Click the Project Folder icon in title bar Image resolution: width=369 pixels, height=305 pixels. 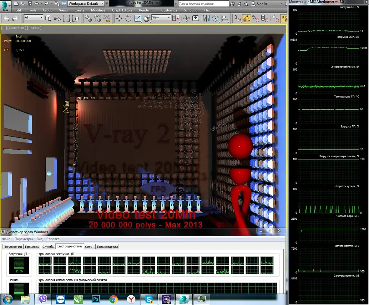[x=57, y=3]
